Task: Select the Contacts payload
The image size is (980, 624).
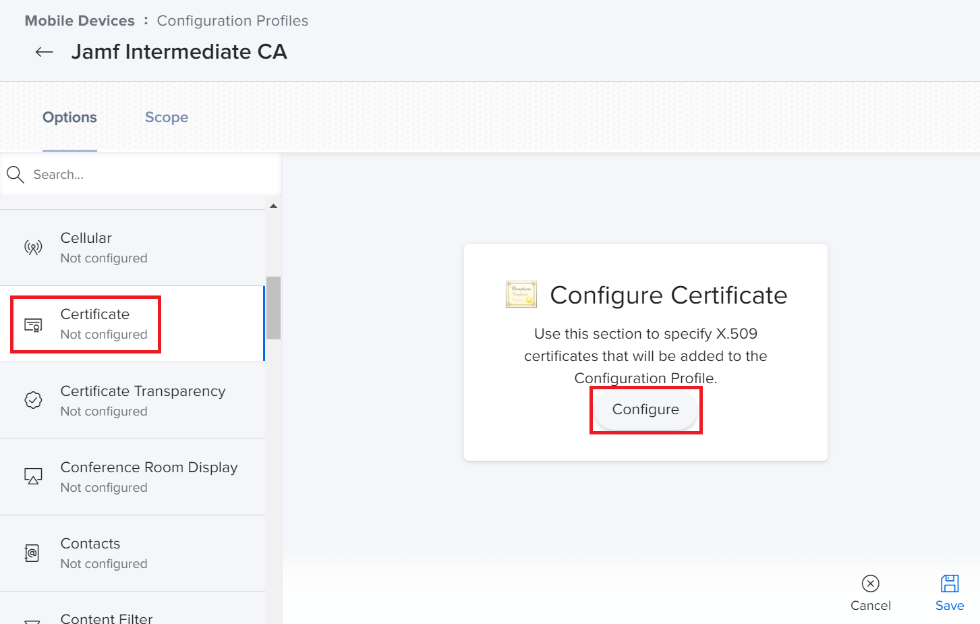Action: tap(132, 553)
